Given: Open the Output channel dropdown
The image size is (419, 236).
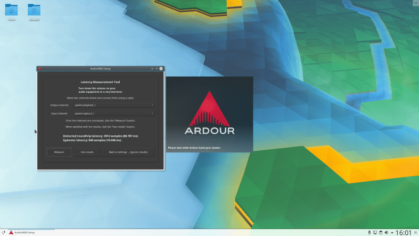Looking at the screenshot, I should coord(114,105).
